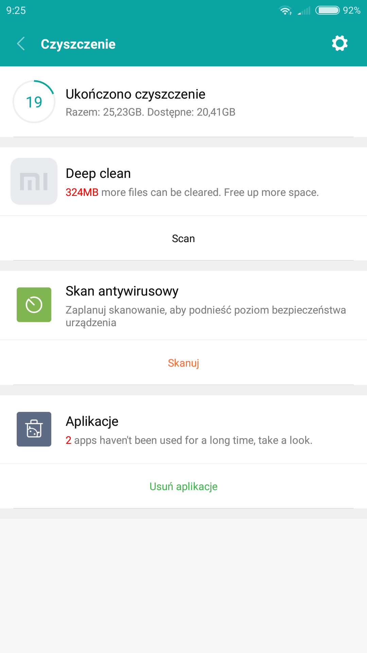Screen dimensions: 367x653
Task: Go back using the arrow icon
Action: [21, 44]
